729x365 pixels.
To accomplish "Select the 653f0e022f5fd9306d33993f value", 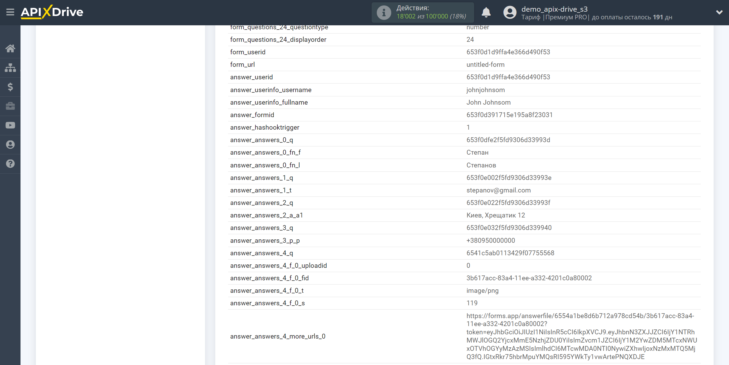I will coord(508,203).
